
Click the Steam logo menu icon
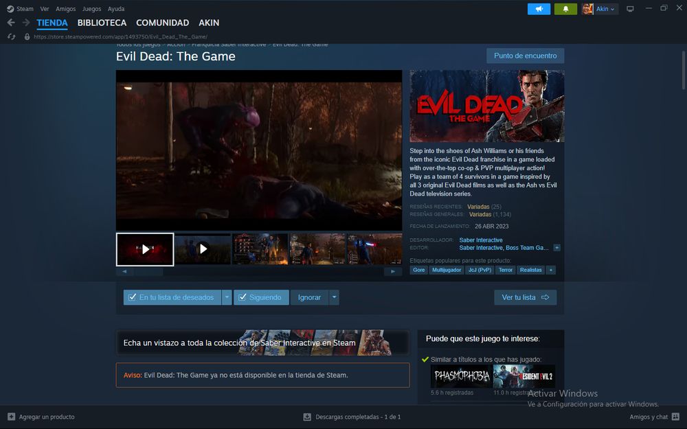10,9
